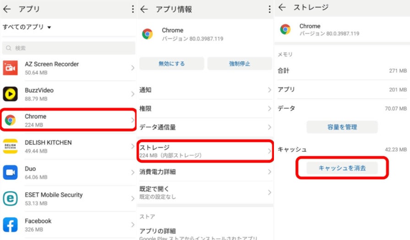This screenshot has height=240, width=410.
Task: Tap メモリ section label
Action: click(x=285, y=55)
